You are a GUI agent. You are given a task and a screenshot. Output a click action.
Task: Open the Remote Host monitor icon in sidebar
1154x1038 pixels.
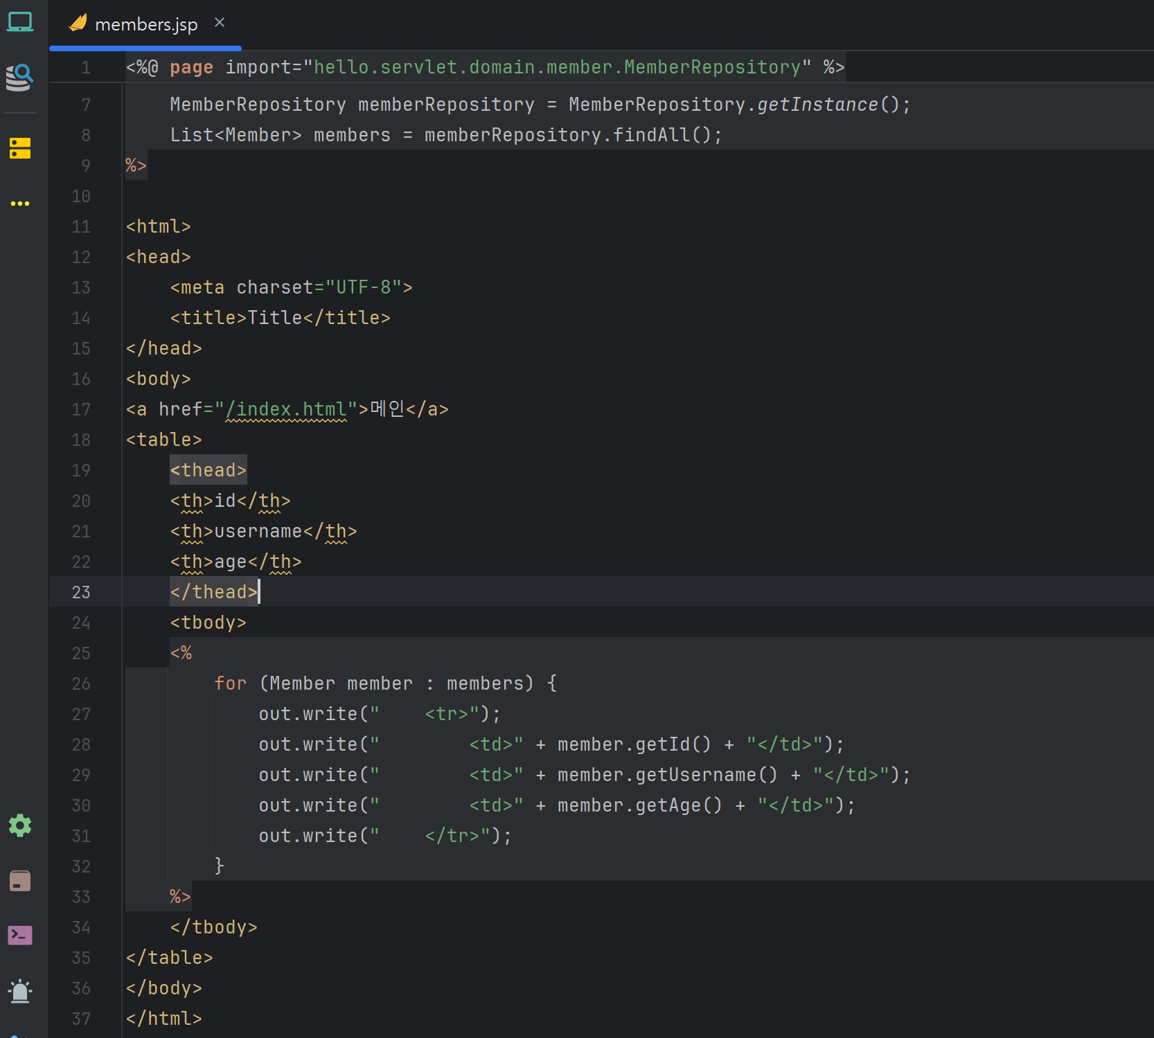click(x=20, y=23)
